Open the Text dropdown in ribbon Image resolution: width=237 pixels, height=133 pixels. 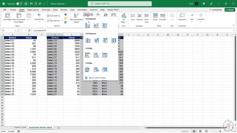tap(192, 18)
